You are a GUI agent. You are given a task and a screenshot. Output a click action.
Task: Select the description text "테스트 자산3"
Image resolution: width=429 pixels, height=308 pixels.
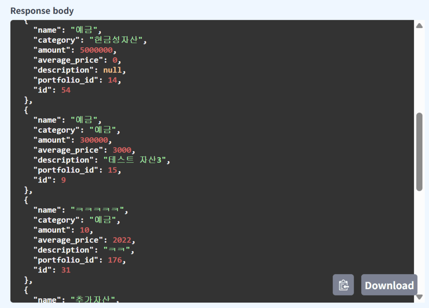coord(137,160)
